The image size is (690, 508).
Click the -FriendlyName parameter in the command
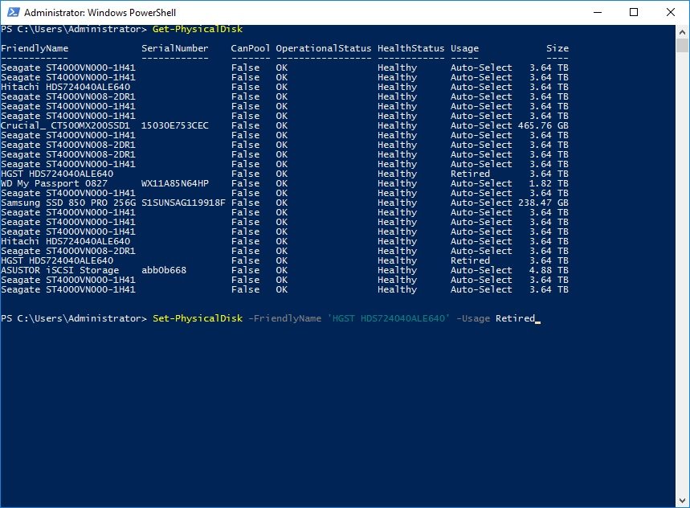[284, 318]
